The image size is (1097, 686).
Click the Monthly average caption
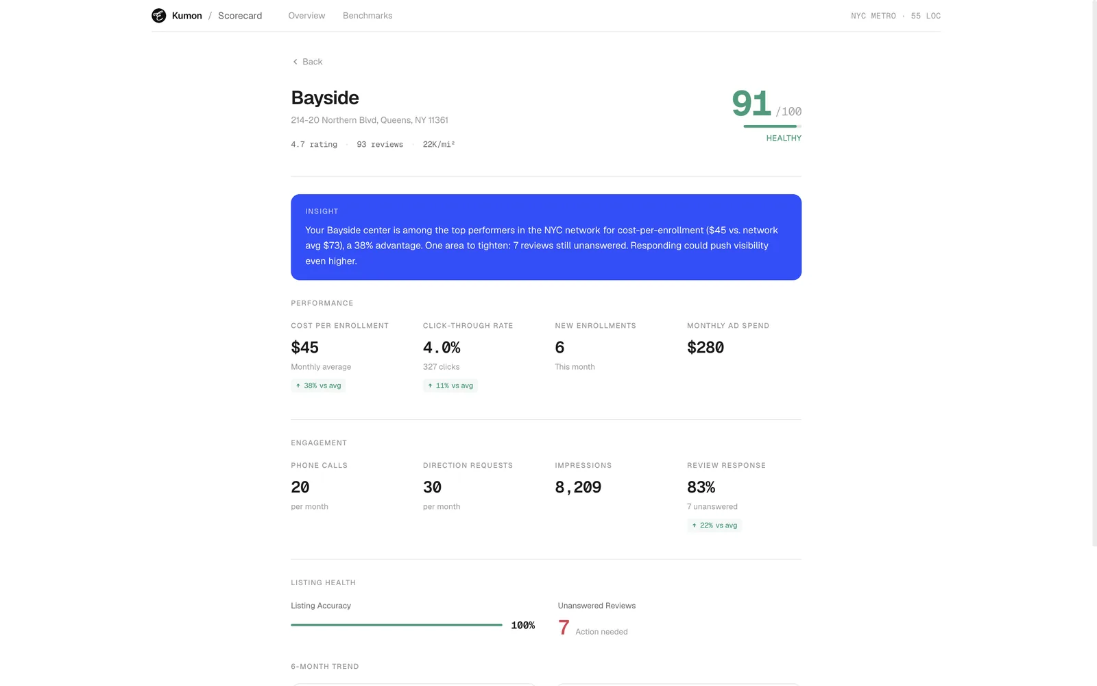[x=321, y=367]
